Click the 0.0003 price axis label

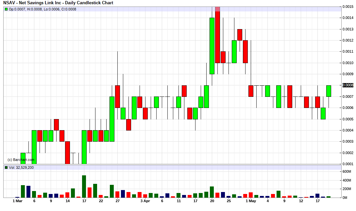point(348,141)
